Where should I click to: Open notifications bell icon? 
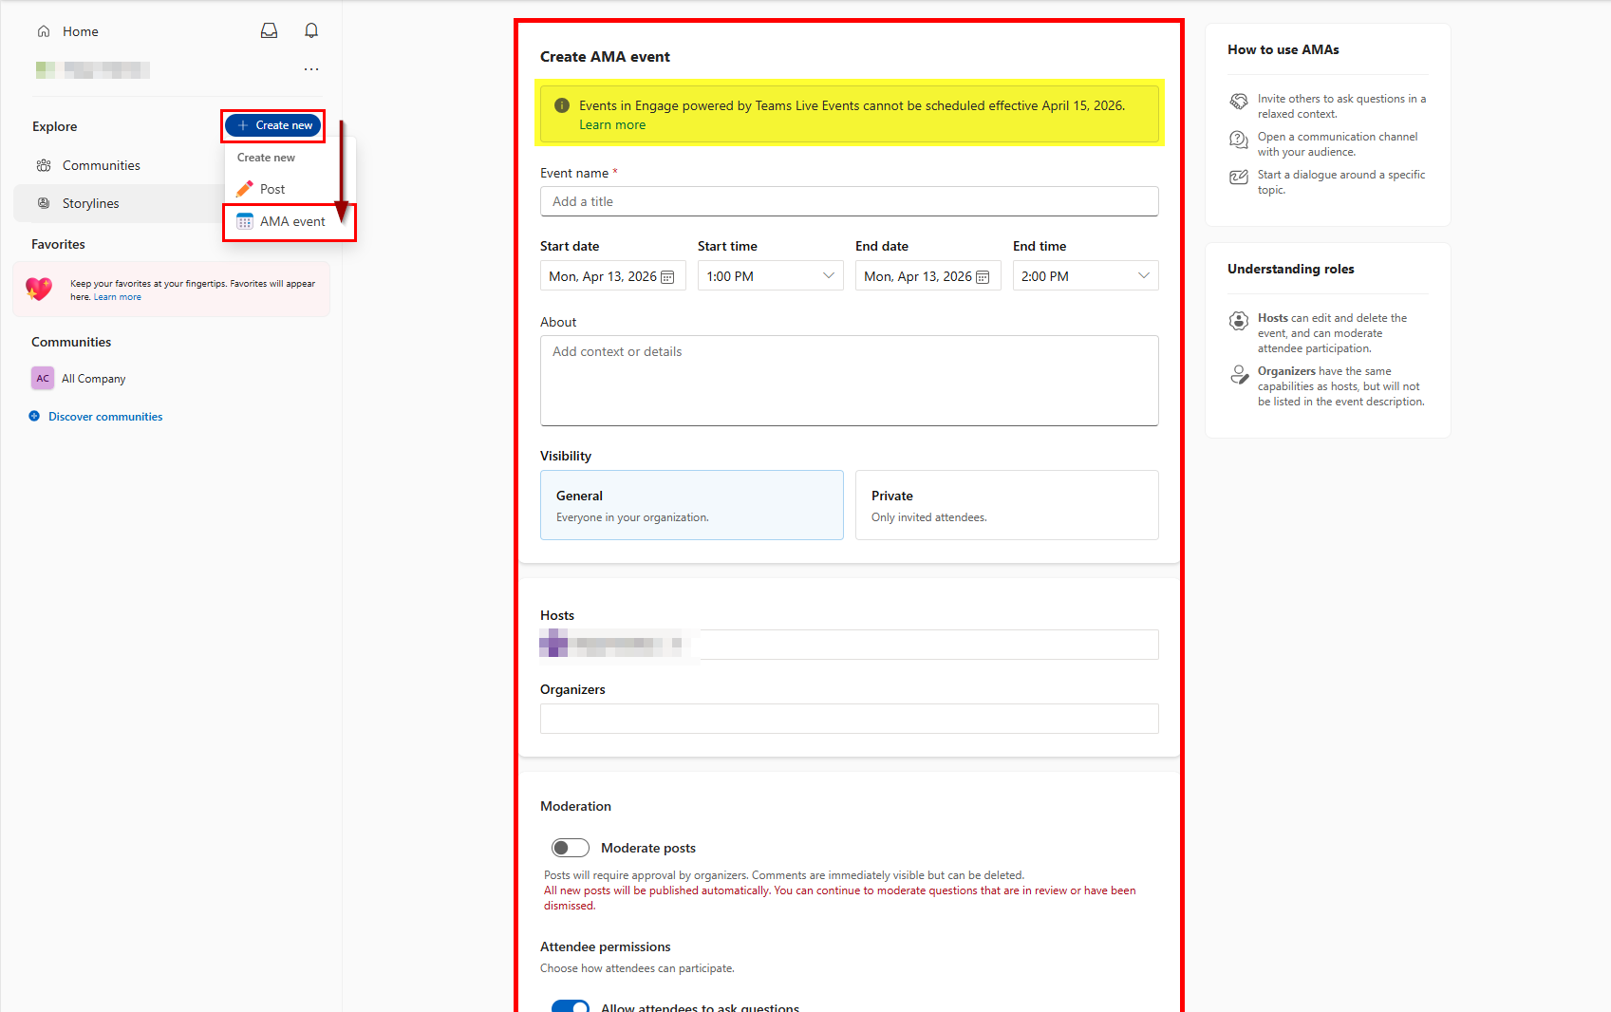tap(311, 31)
